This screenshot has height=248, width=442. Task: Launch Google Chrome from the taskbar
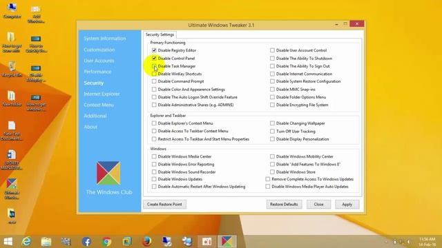[106, 242]
